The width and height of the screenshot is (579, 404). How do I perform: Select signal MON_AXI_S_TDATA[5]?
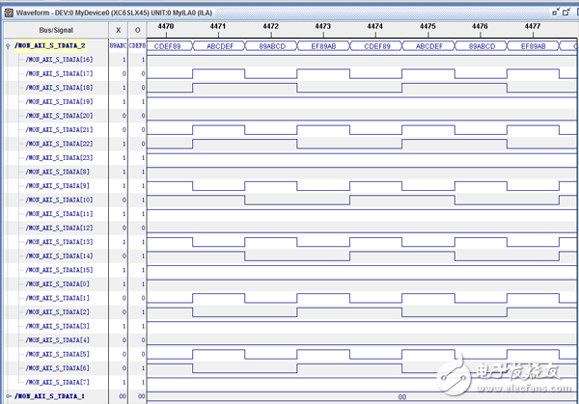[58, 354]
